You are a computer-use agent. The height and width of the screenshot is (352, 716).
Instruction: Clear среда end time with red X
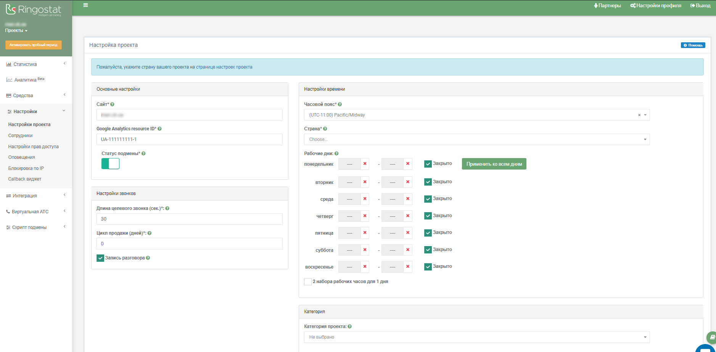(x=408, y=199)
